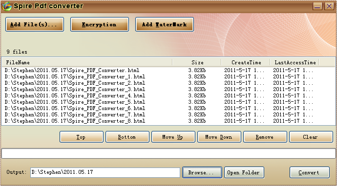Move selected file to Top
The height and width of the screenshot is (186, 337).
[82, 137]
